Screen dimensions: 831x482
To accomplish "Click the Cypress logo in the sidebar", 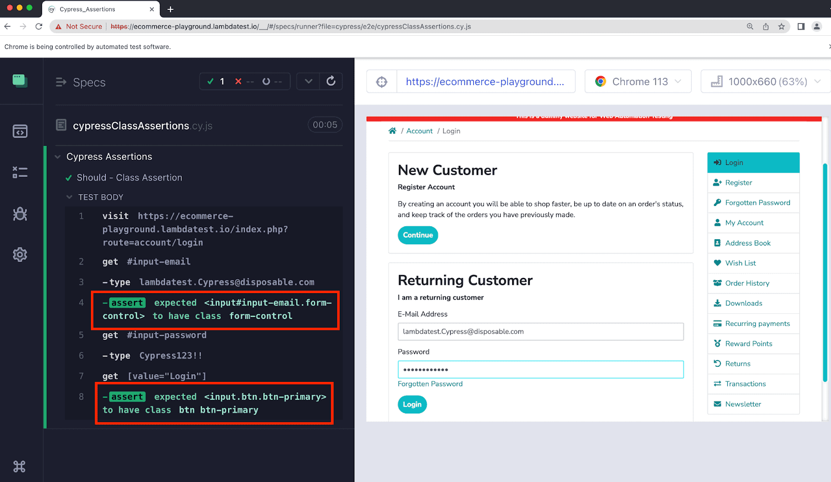I will tap(20, 81).
